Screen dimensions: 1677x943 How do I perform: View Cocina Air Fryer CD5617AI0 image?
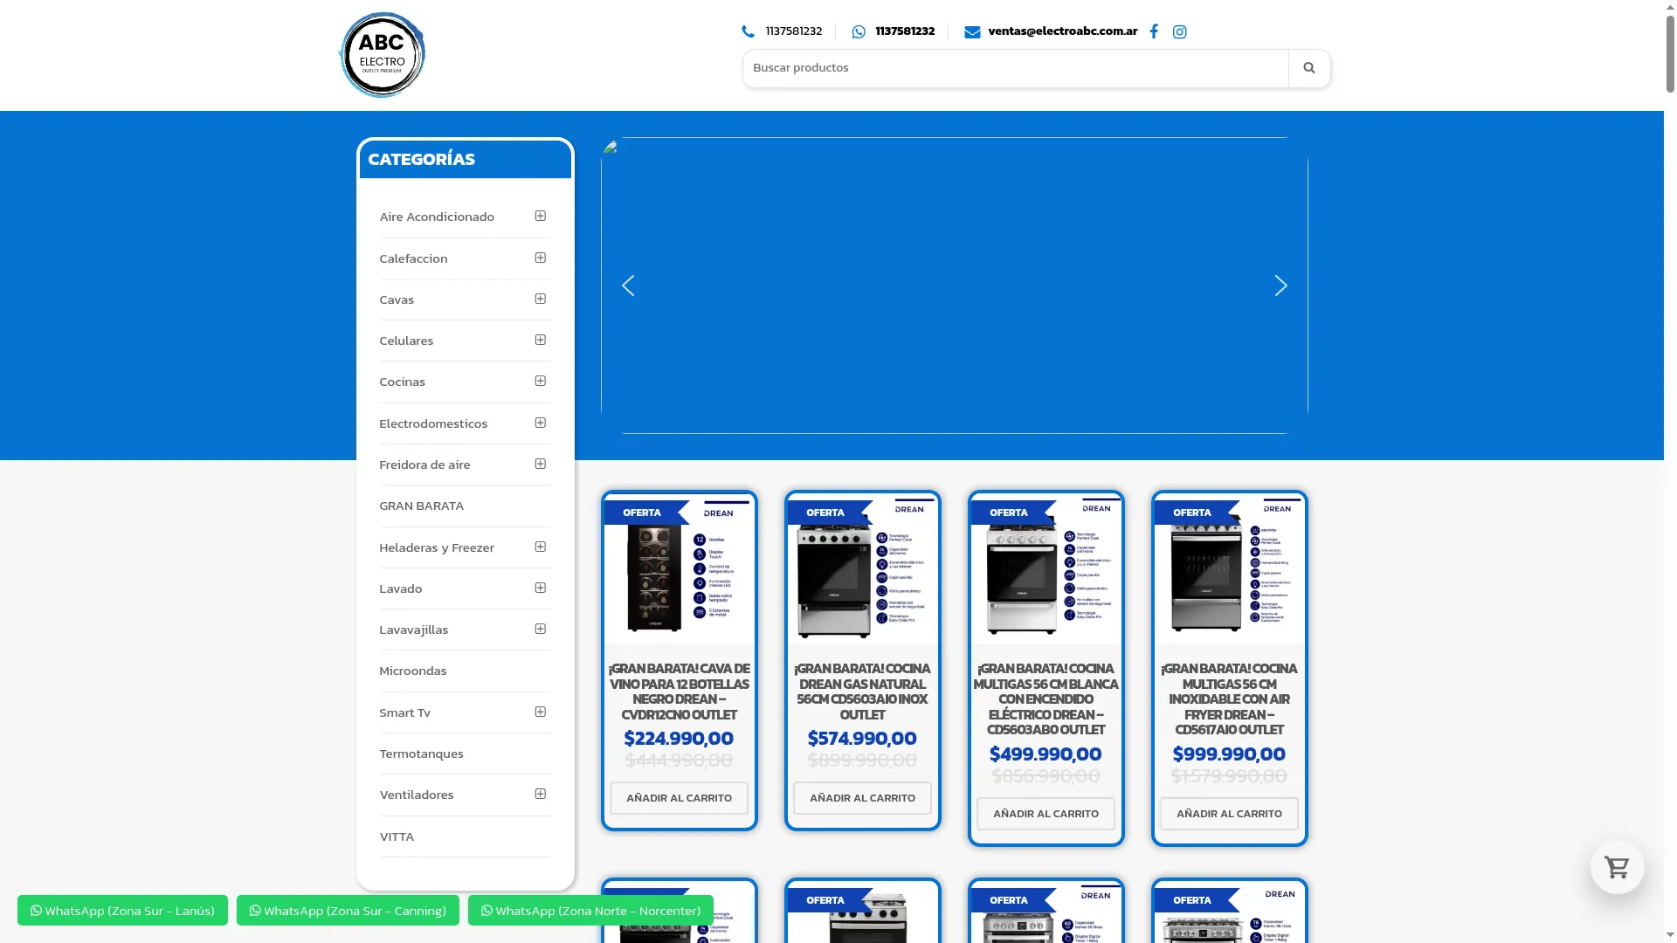[1229, 569]
